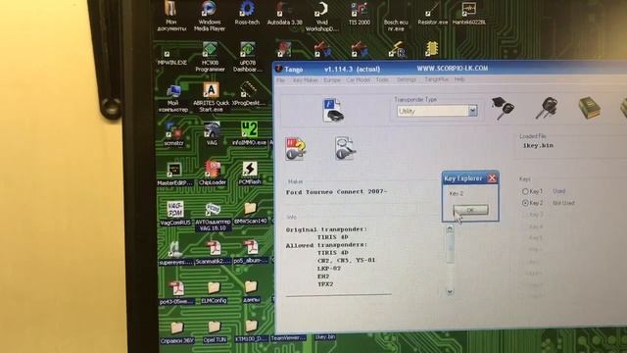Open the Vivid Workshop desktop shortcut
Screen dimensions: 627x353
click(321, 16)
